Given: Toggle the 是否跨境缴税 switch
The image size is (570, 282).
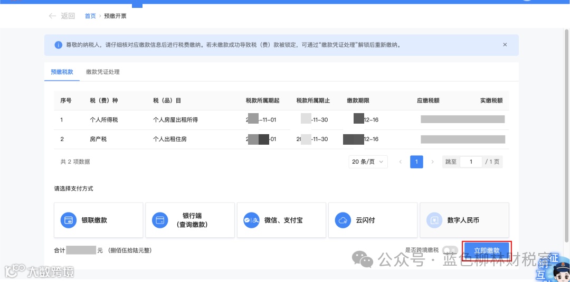Looking at the screenshot, I should [450, 250].
